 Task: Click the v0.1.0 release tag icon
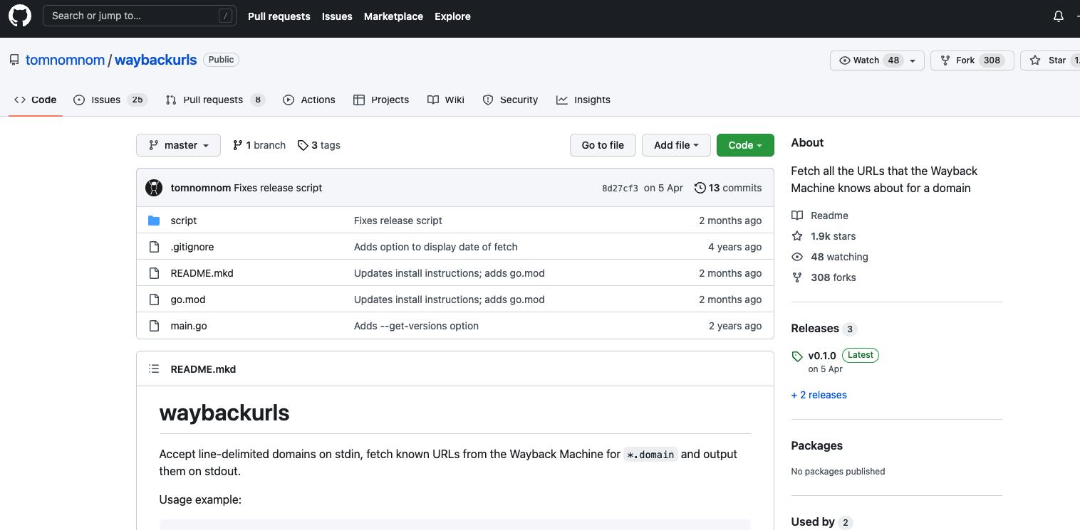pyautogui.click(x=797, y=356)
